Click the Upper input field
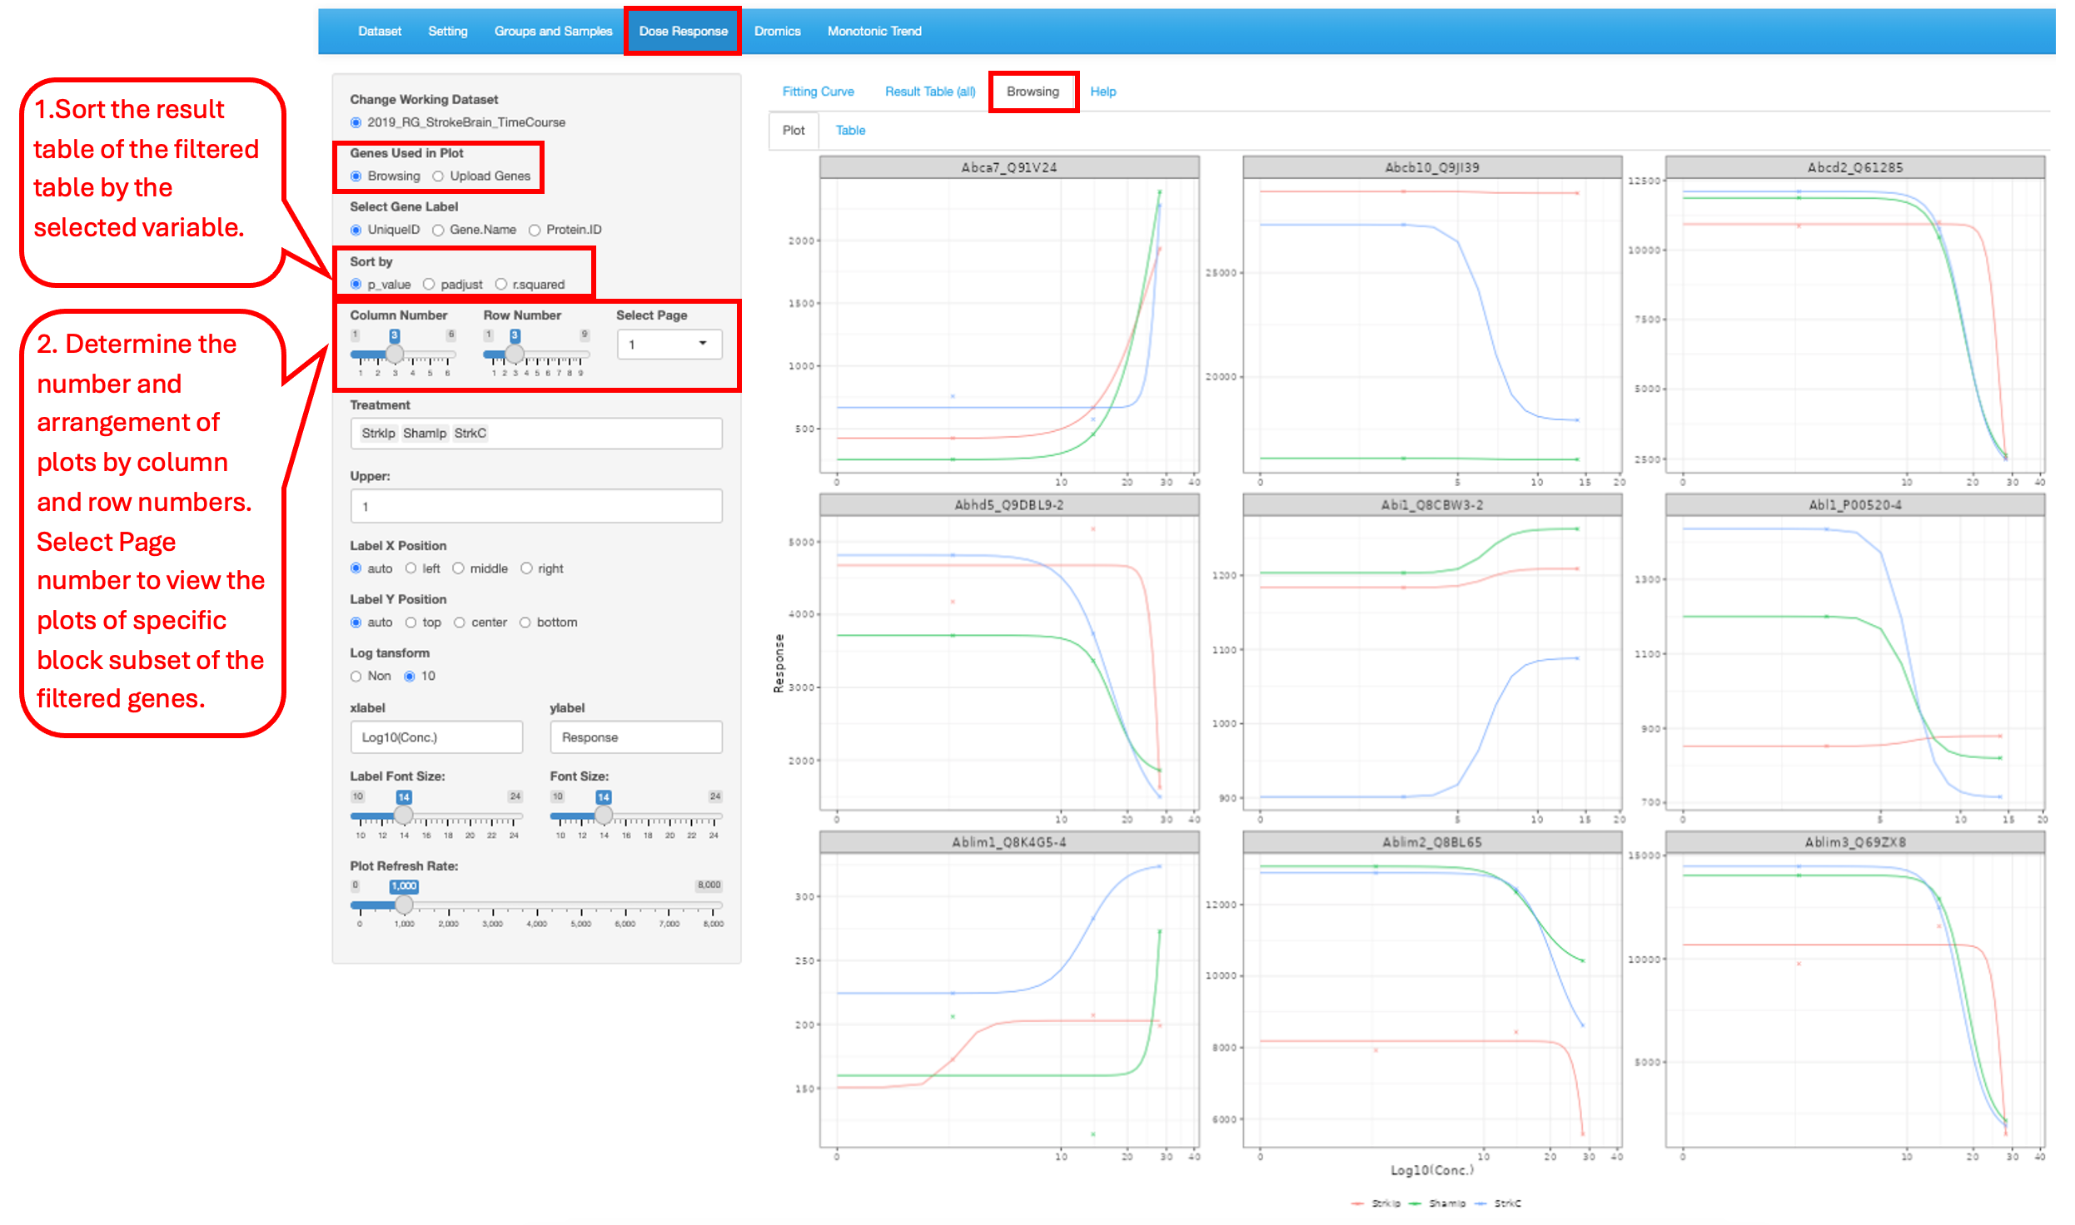The image size is (2075, 1225). pos(535,507)
